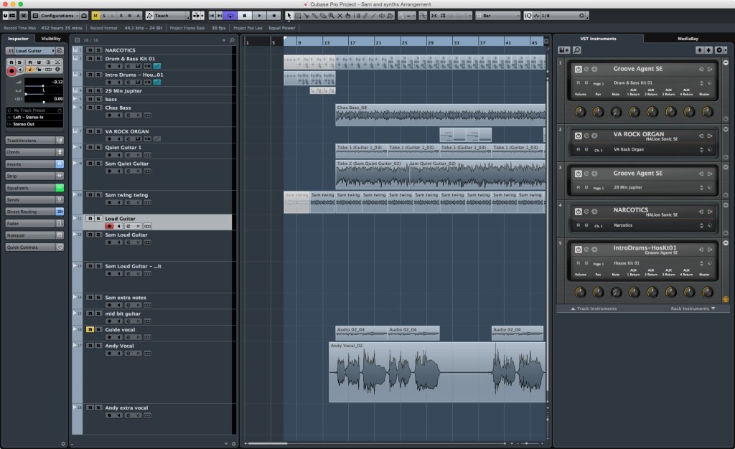The height and width of the screenshot is (449, 735).
Task: Toggle power for Groove Agent SE slot 1
Action: click(x=578, y=69)
